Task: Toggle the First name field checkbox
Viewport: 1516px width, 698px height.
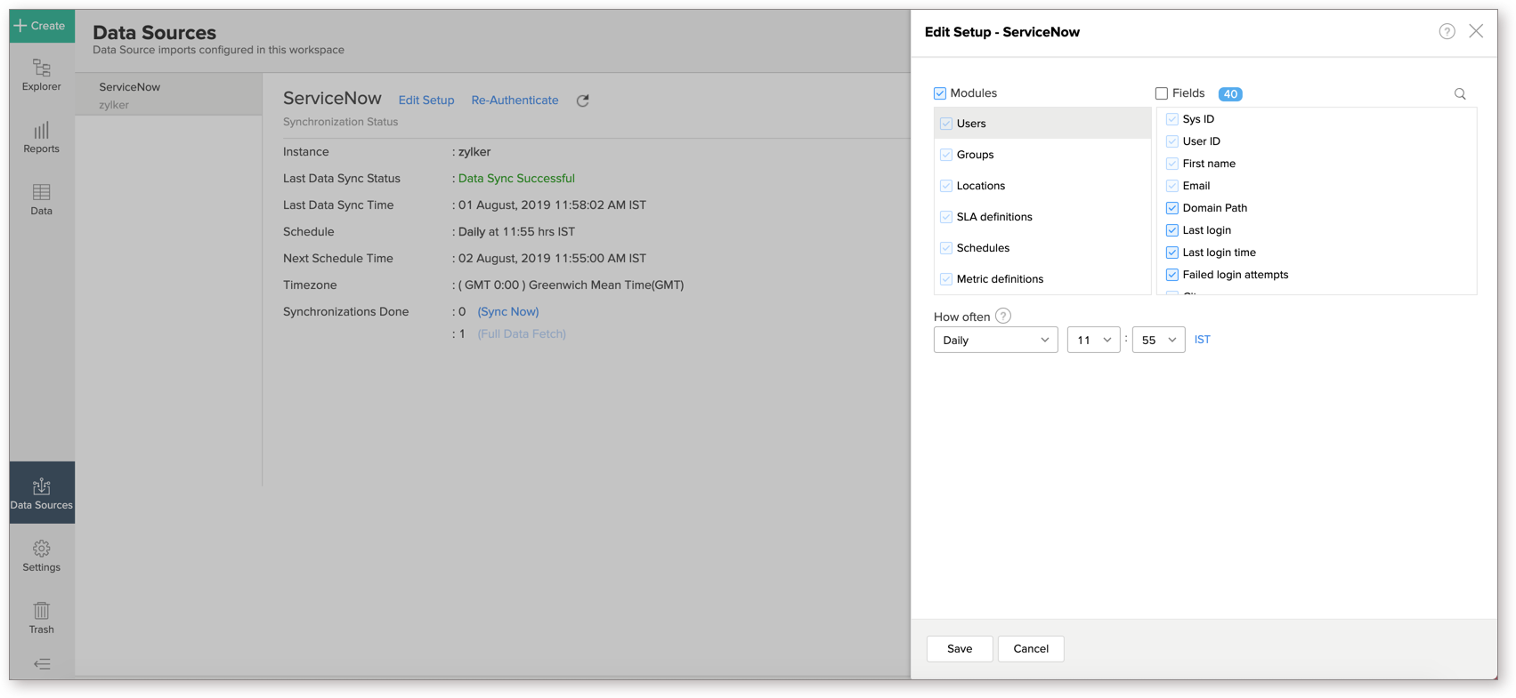Action: coord(1172,164)
